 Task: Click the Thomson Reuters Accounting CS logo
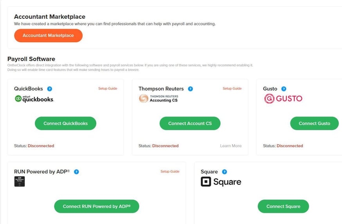point(158,99)
